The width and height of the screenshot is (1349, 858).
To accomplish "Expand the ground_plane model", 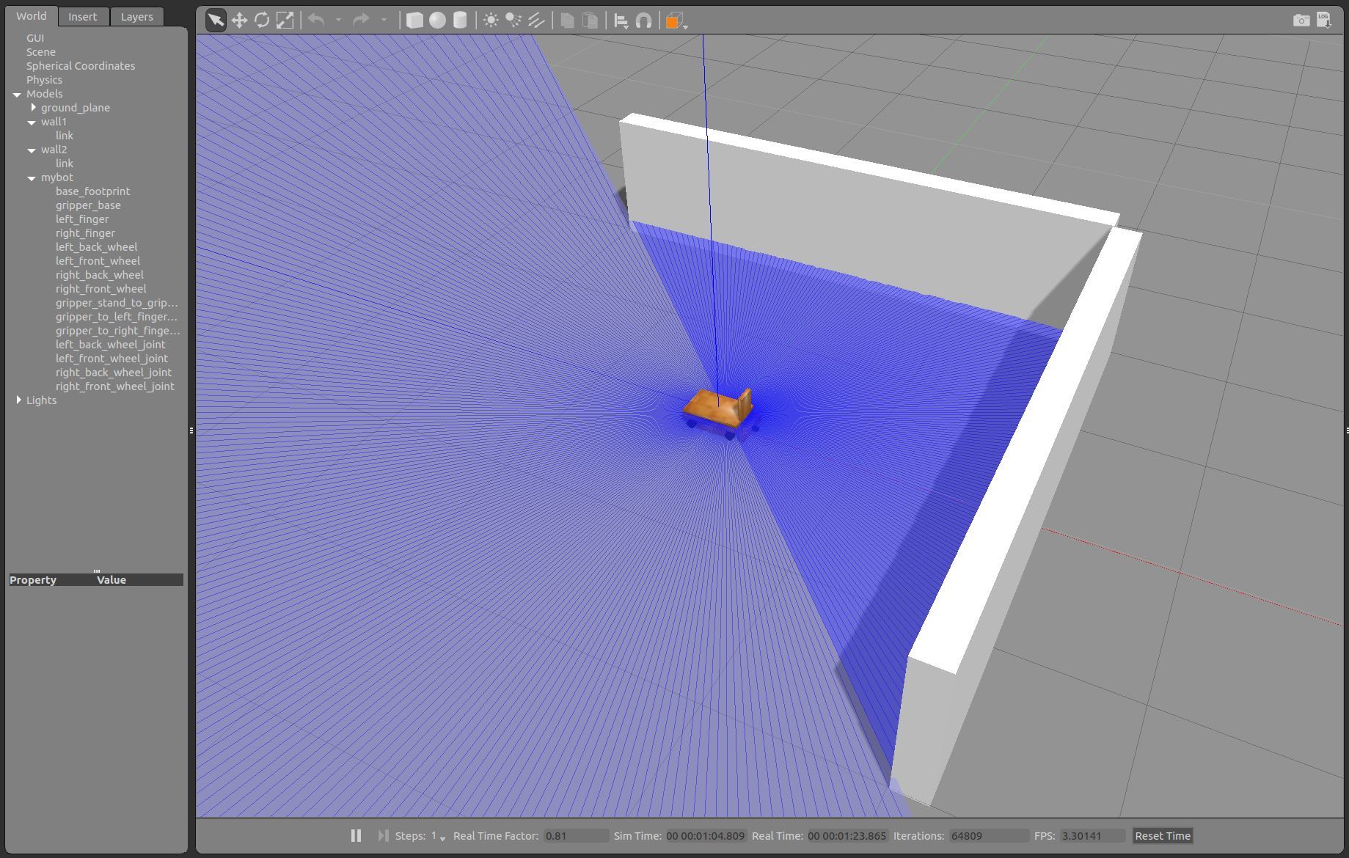I will (x=33, y=108).
